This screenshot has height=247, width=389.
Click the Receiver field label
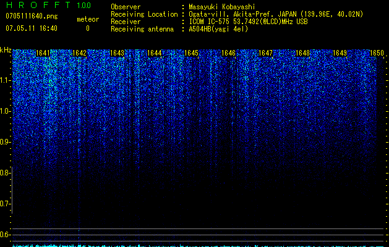point(126,22)
